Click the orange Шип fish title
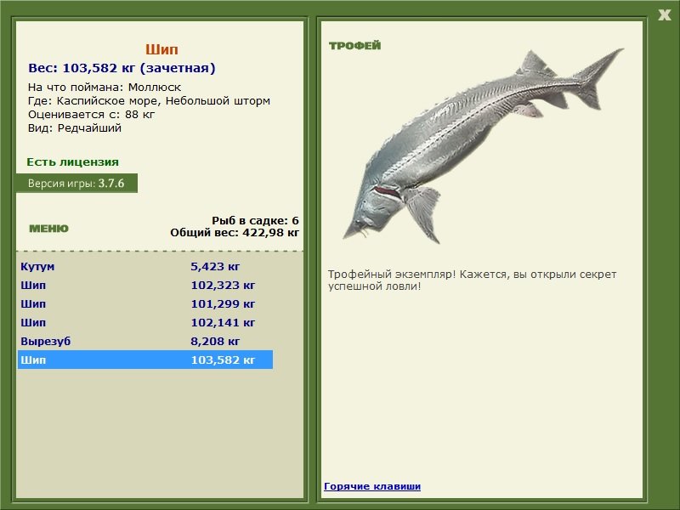 pos(161,49)
